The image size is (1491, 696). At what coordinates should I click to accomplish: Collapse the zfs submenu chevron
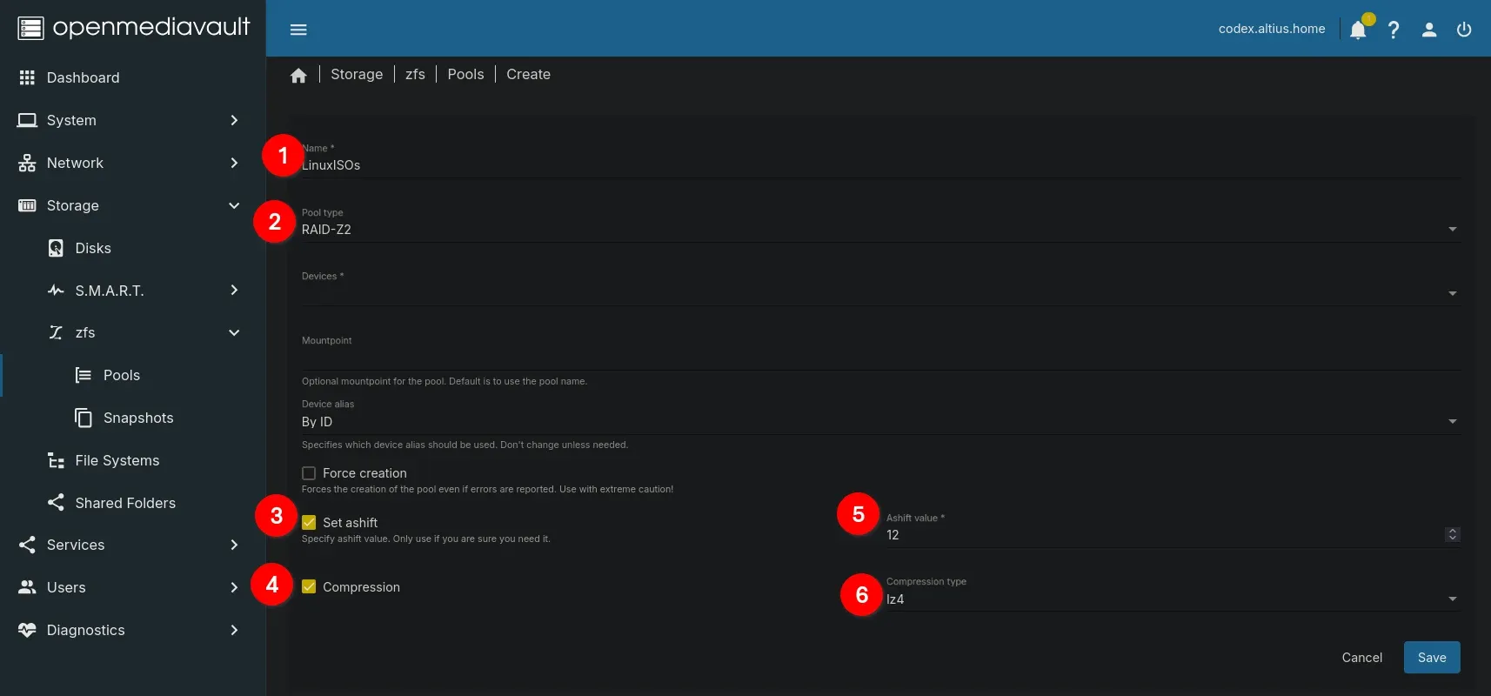[234, 332]
